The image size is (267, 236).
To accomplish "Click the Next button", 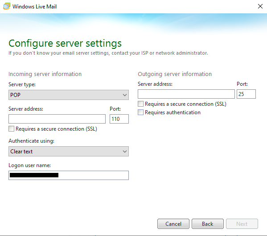I will 242,224.
